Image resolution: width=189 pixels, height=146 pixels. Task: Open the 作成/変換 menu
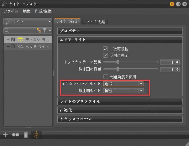click(43, 11)
